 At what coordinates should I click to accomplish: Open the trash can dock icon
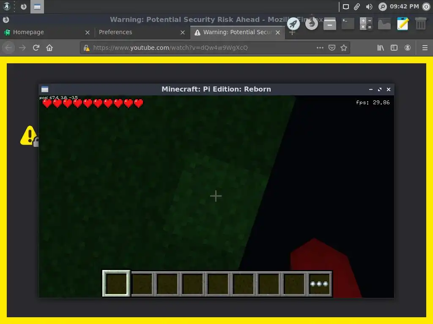421,24
